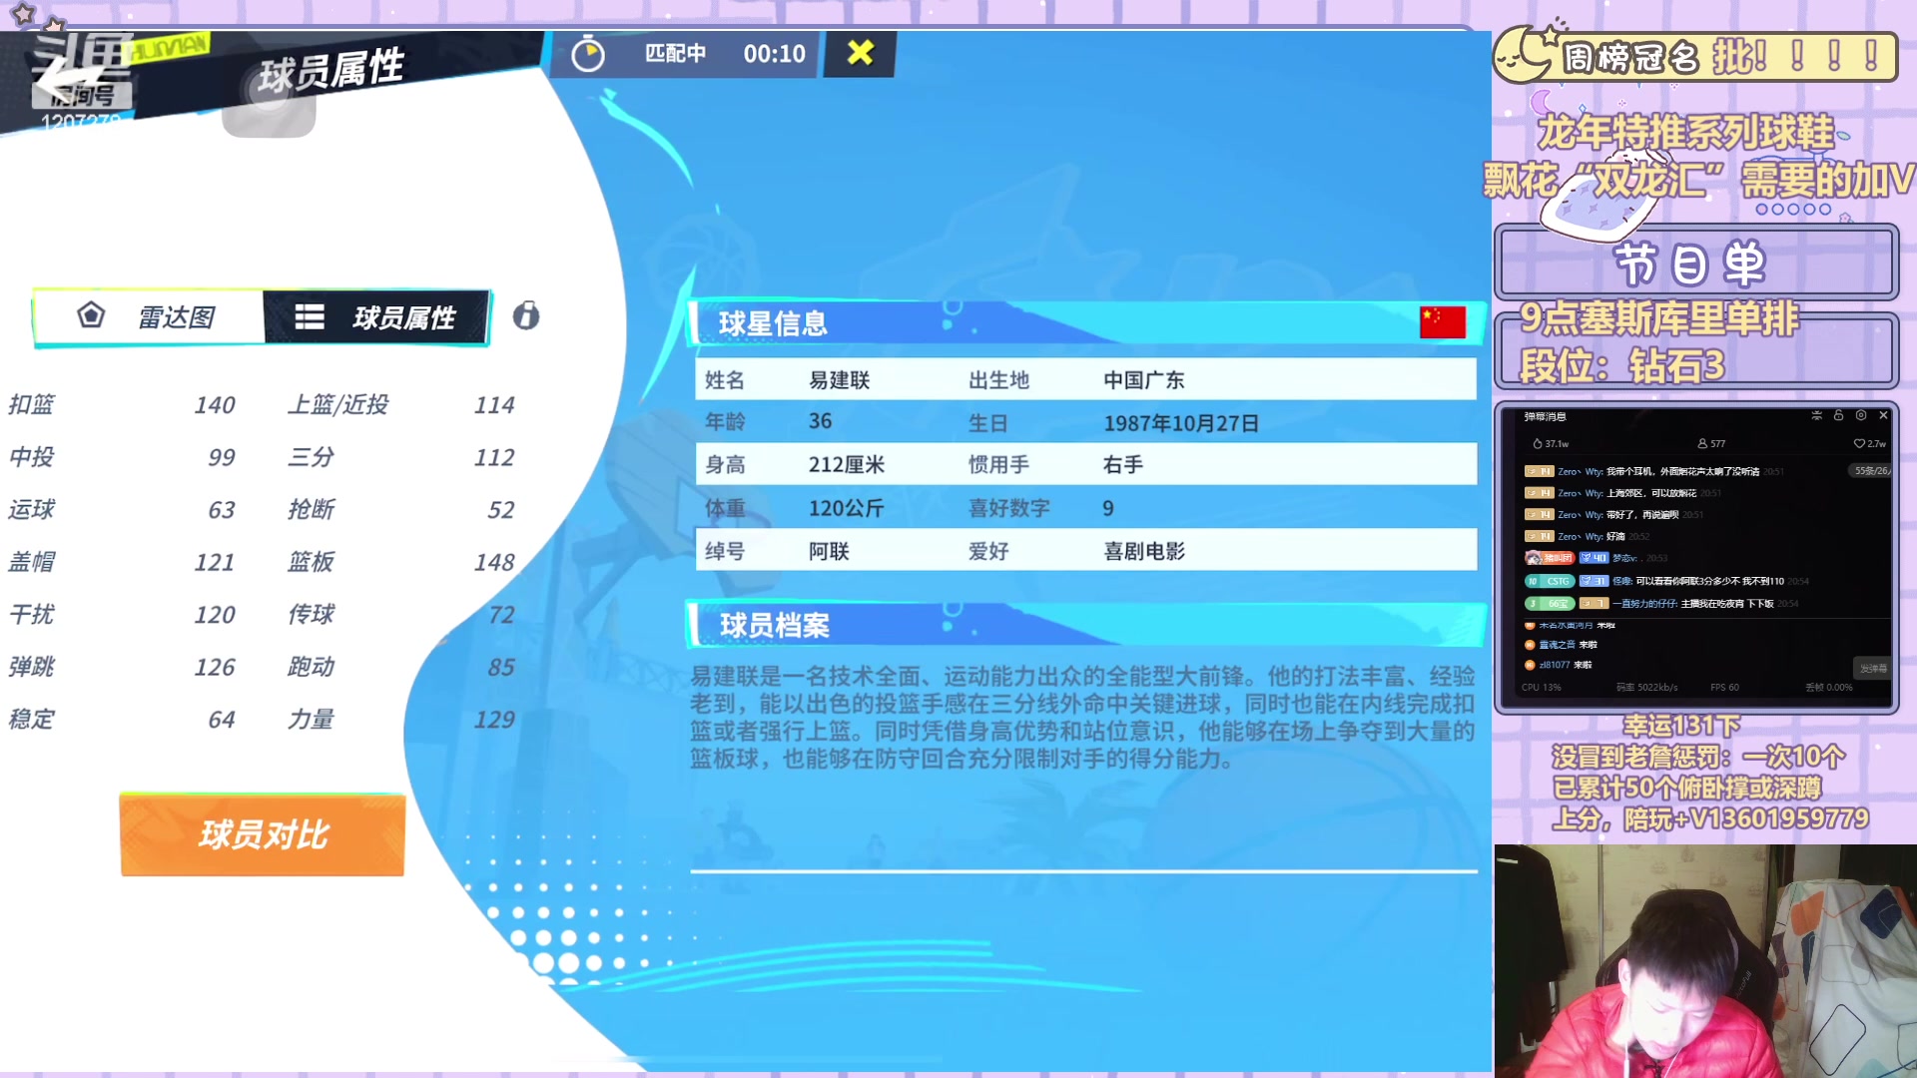This screenshot has width=1917, height=1078.
Task: Select the 弹跳 126 attribute value
Action: (215, 667)
